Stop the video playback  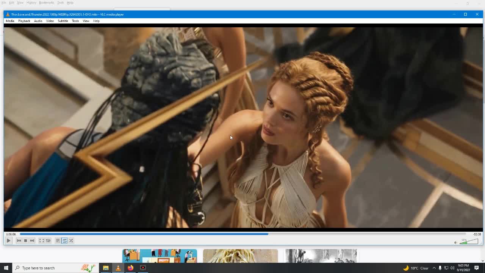click(25, 241)
